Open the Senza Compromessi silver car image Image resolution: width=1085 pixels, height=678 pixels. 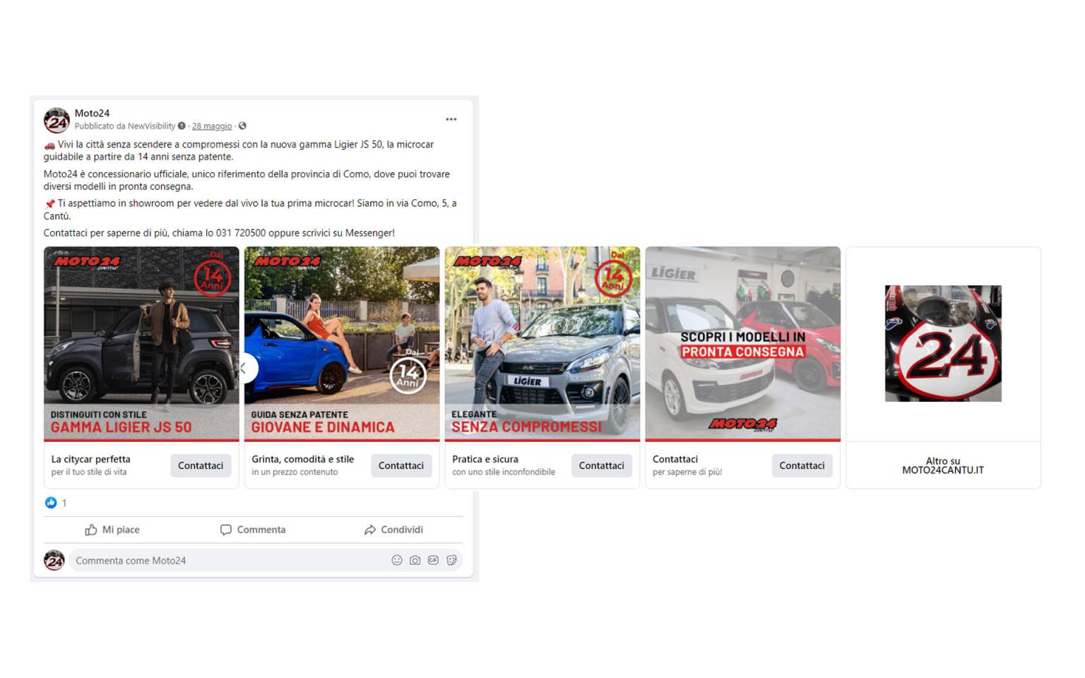[x=542, y=344]
